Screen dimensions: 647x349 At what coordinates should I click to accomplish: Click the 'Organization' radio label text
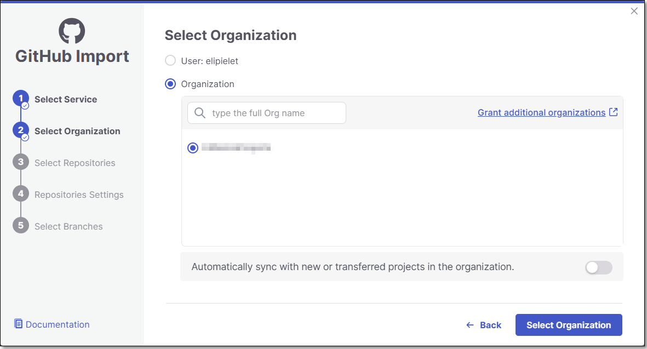pos(208,84)
